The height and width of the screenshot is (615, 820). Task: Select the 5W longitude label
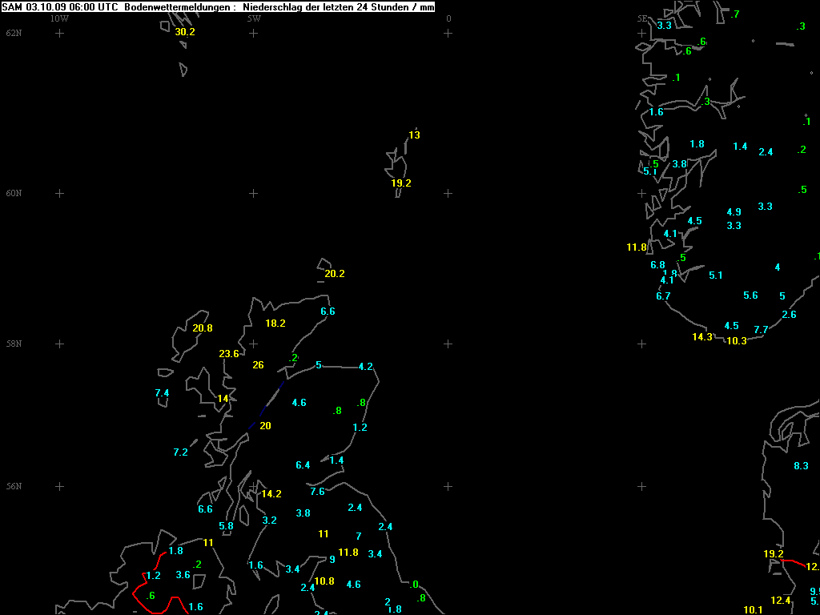click(254, 18)
